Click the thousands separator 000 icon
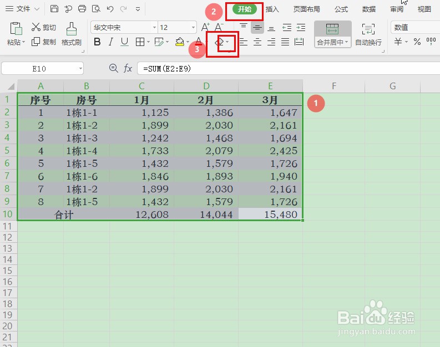The height and width of the screenshot is (347, 440). (x=431, y=42)
